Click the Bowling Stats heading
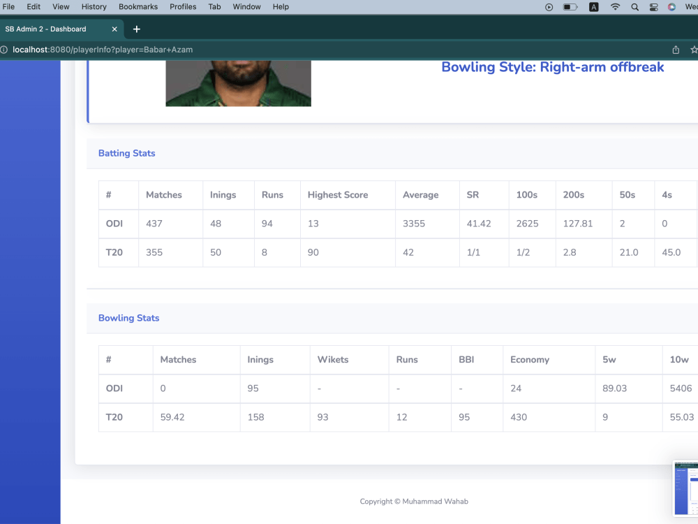Viewport: 698px width, 524px height. (128, 318)
